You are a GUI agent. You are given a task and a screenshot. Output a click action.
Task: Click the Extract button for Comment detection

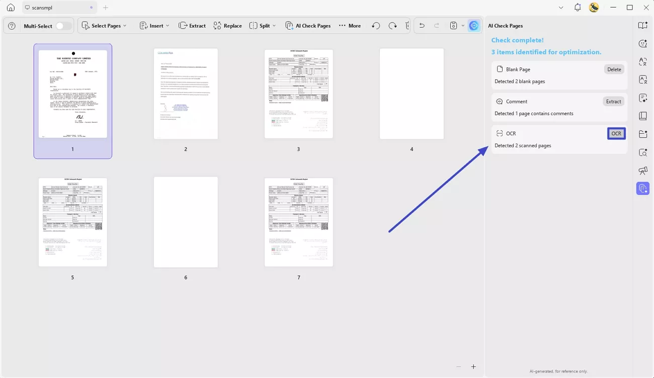coord(613,101)
